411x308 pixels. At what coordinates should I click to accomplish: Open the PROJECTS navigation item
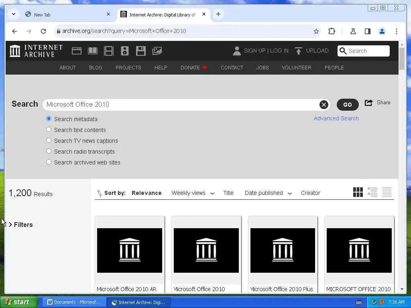pos(128,67)
